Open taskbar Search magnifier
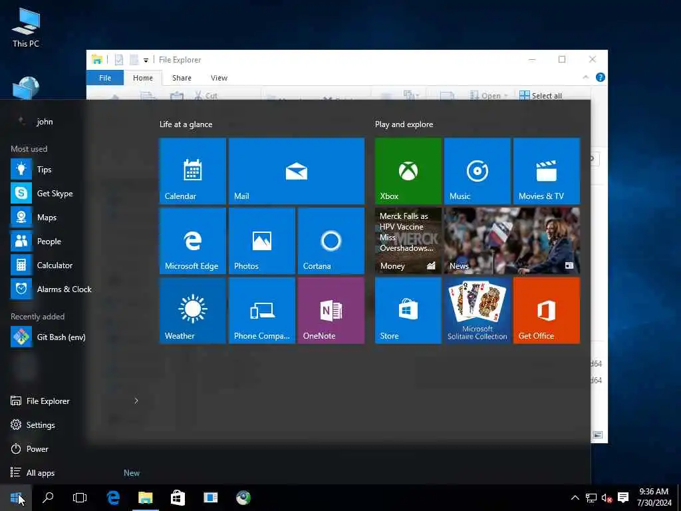Image resolution: width=681 pixels, height=511 pixels. pos(48,498)
